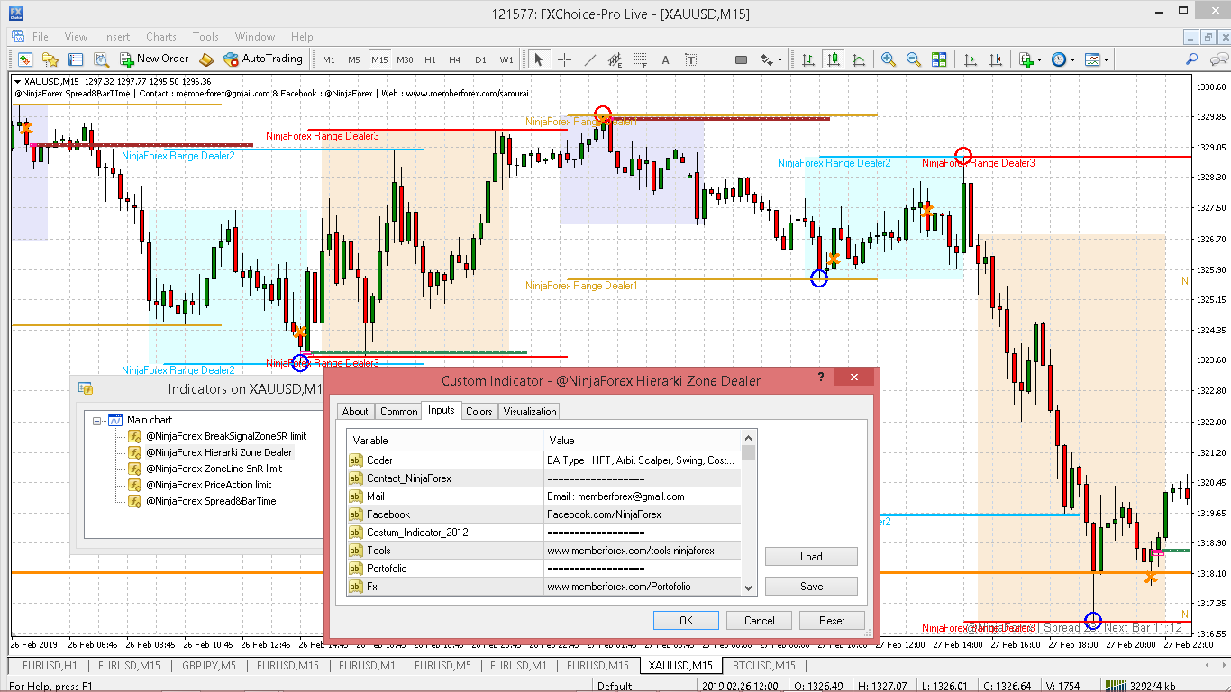Select the Coder value cell
This screenshot has width=1231, height=692.
click(x=643, y=460)
